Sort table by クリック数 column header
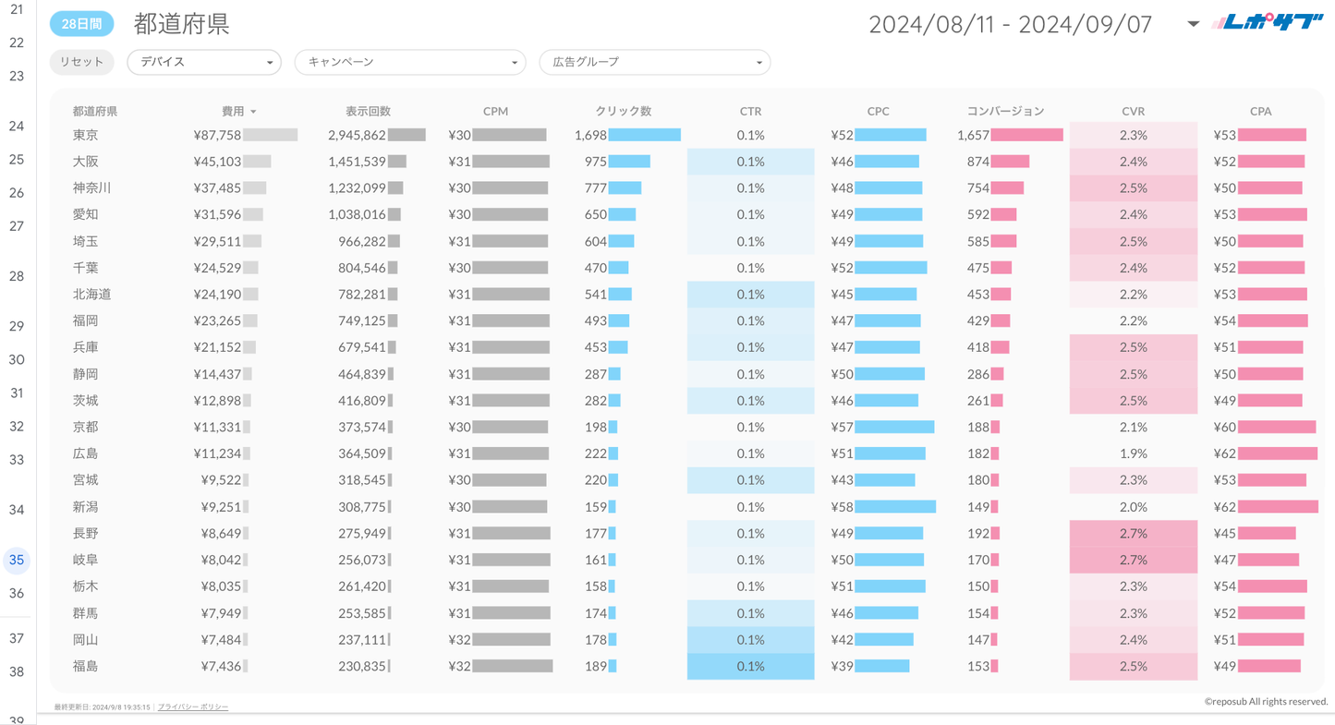1335x725 pixels. (x=623, y=111)
